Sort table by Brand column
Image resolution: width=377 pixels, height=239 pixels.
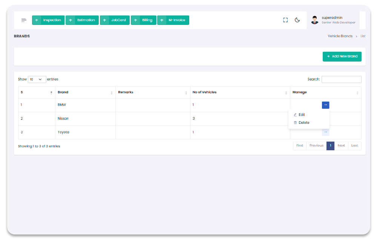[x=85, y=93]
